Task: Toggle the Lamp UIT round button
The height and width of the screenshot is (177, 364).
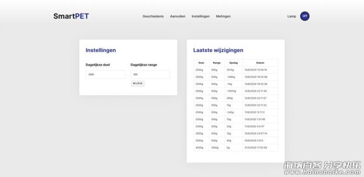Action: click(x=304, y=16)
